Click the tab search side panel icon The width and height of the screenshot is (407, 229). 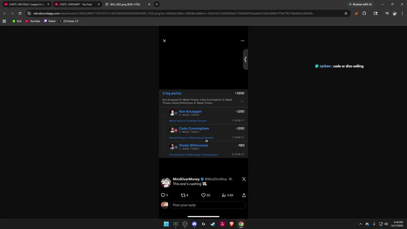[376, 13]
